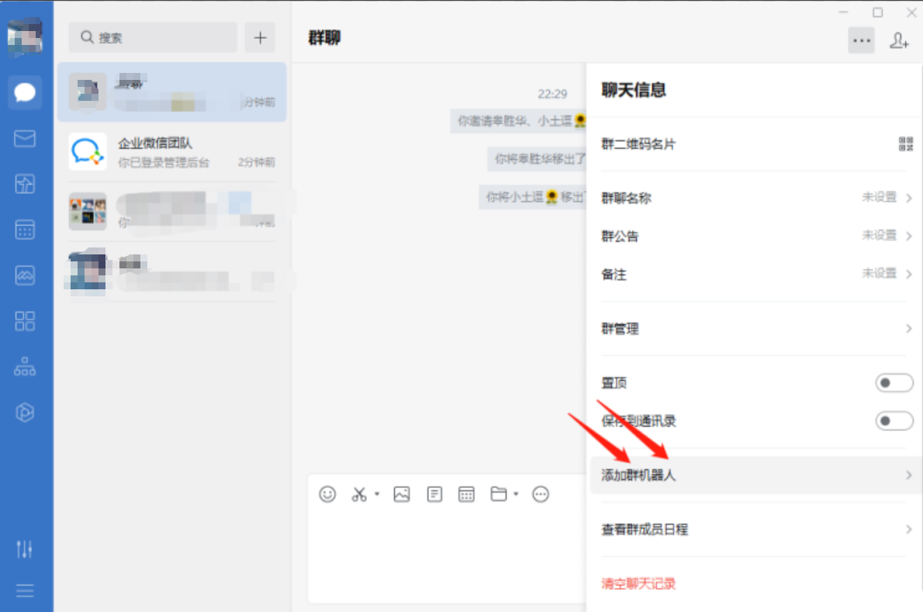This screenshot has width=923, height=612.
Task: Select 查看群成员日程 in the chat info panel
Action: coord(752,529)
